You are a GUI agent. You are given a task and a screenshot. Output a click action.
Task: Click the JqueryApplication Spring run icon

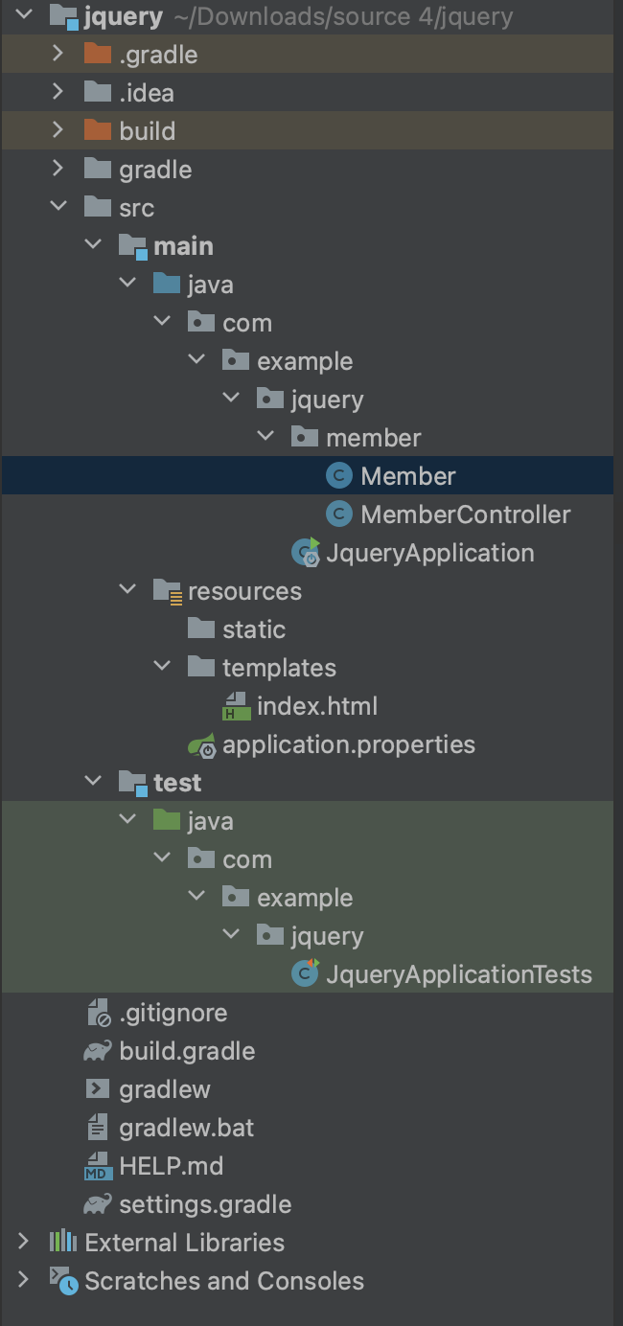pos(306,553)
